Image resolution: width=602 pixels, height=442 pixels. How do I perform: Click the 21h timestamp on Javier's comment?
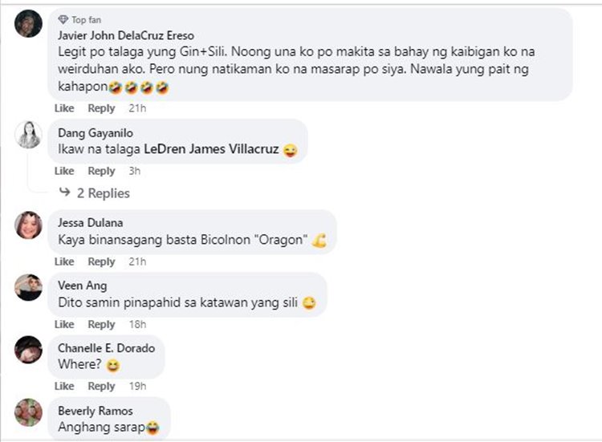pyautogui.click(x=137, y=108)
